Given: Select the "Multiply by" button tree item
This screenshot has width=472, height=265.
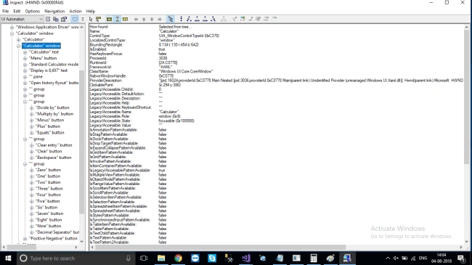Looking at the screenshot, I should (54, 114).
